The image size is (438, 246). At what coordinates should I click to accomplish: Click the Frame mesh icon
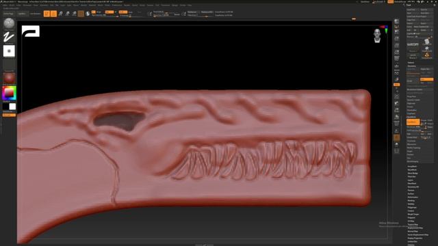tap(396, 96)
